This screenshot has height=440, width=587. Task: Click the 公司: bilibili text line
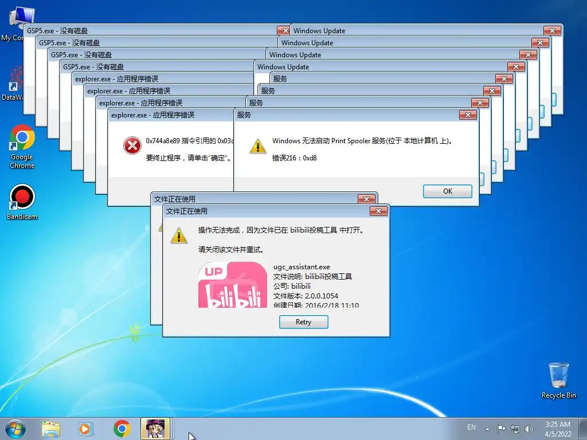[292, 286]
